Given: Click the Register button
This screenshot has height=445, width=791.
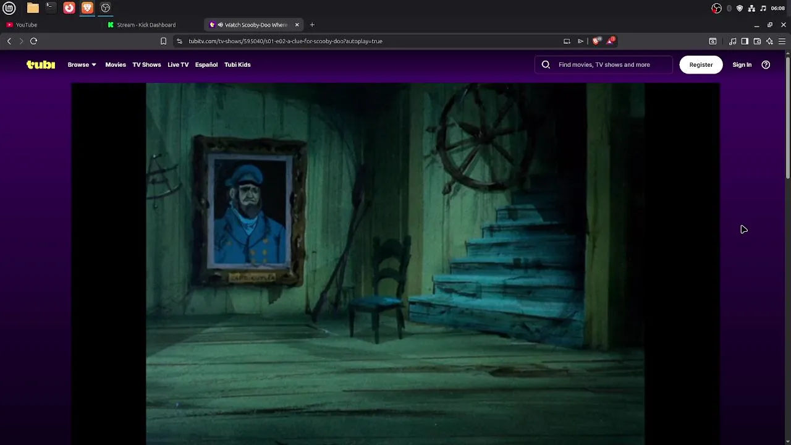Looking at the screenshot, I should pos(701,64).
